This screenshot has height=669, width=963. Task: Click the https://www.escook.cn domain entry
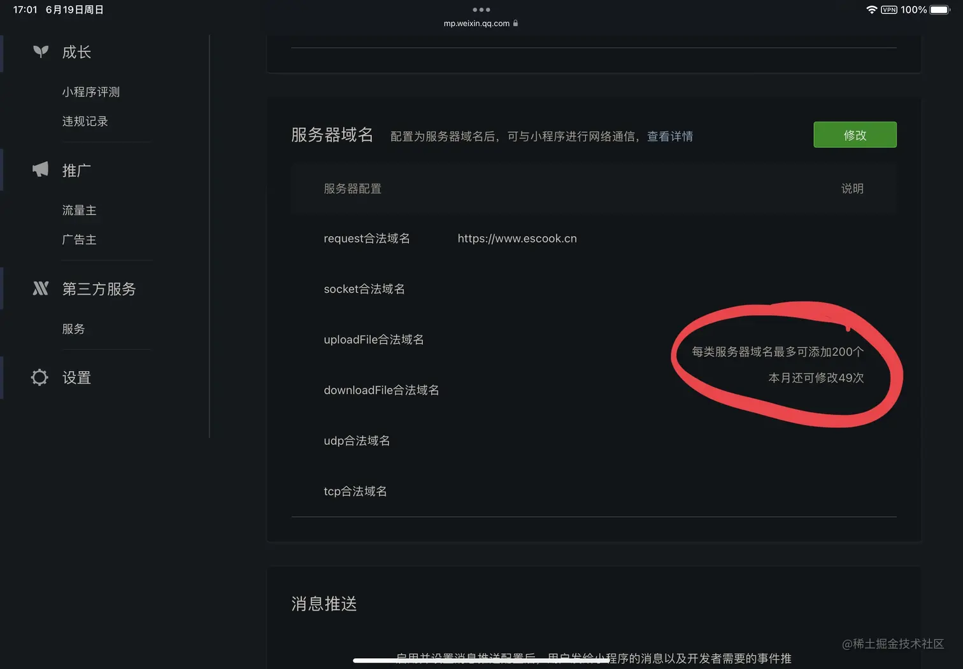click(x=517, y=238)
